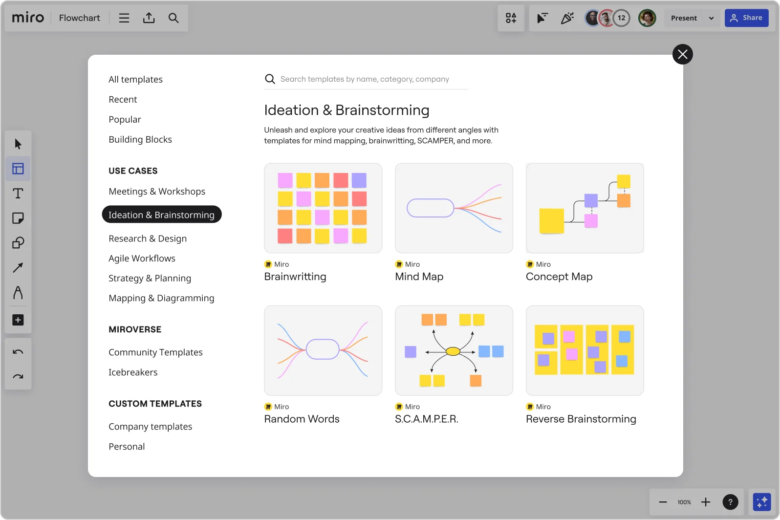Click the celebration party popper icon
Viewport: 780px width, 520px height.
pyautogui.click(x=567, y=18)
